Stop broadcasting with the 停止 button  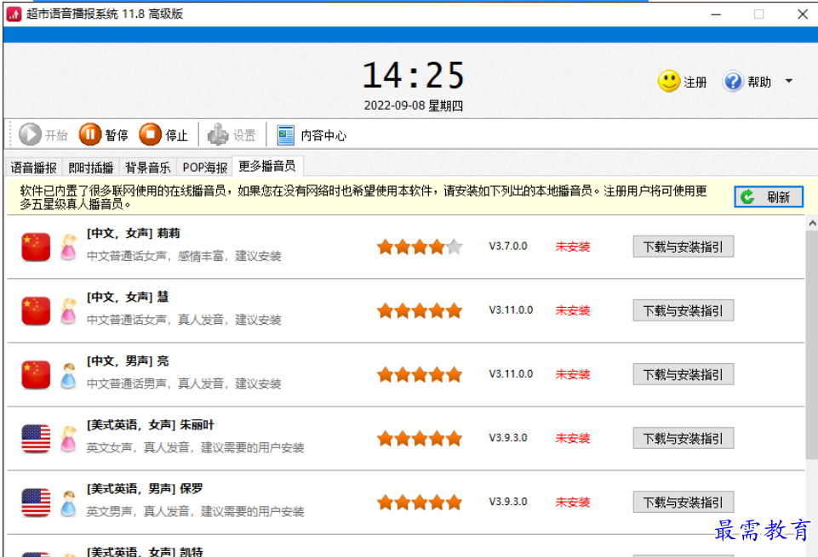[163, 134]
